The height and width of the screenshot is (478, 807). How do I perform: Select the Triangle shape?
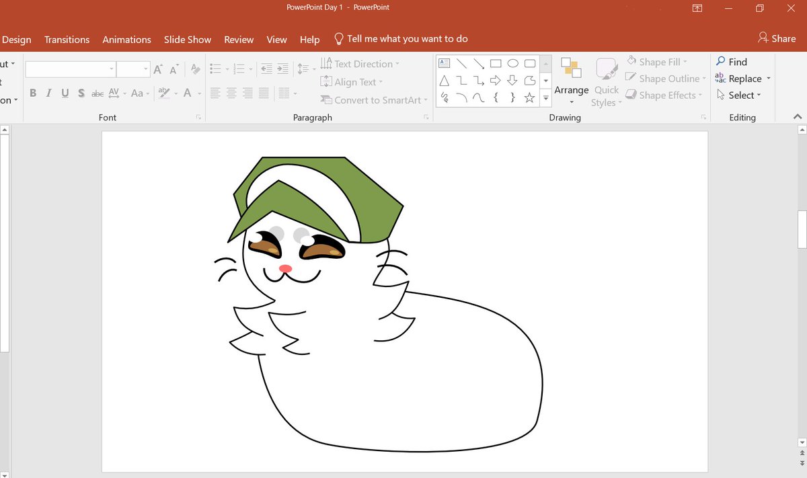click(x=445, y=81)
